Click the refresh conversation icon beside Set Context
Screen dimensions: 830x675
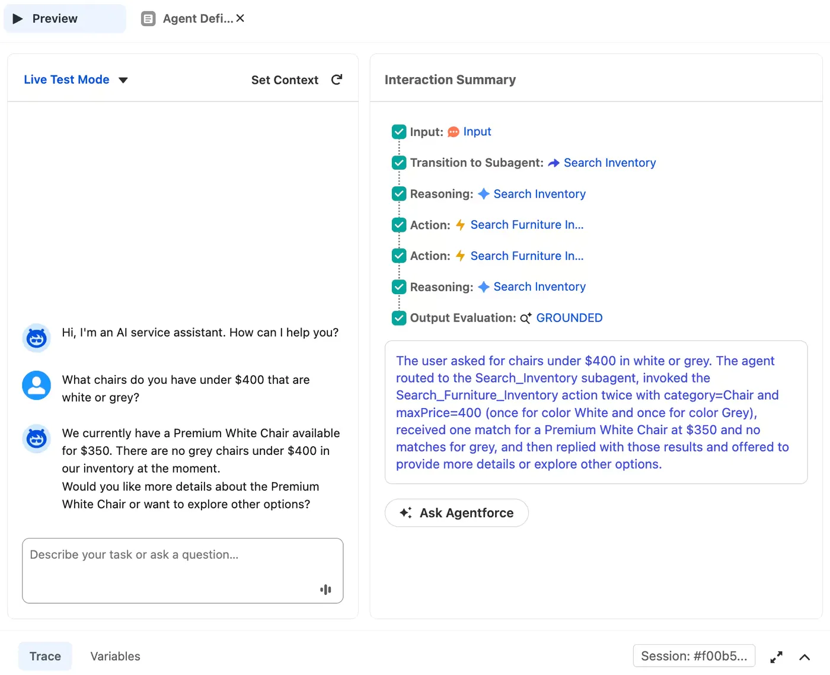337,79
